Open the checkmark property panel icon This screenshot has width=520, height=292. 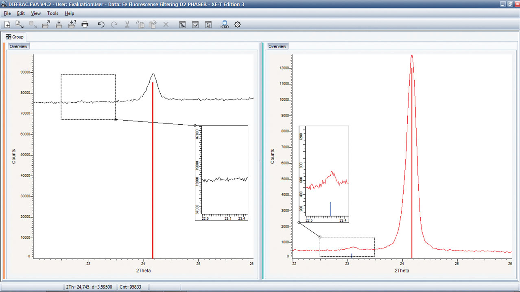click(195, 25)
